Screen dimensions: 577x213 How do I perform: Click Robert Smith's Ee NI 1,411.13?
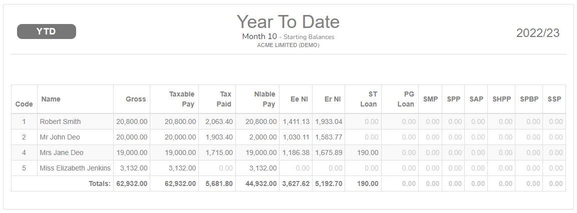(x=296, y=121)
